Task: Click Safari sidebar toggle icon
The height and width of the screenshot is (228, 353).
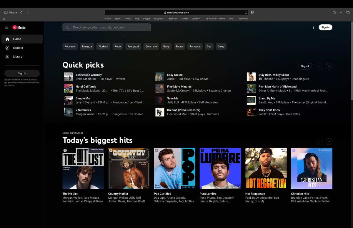Action: (x=6, y=12)
